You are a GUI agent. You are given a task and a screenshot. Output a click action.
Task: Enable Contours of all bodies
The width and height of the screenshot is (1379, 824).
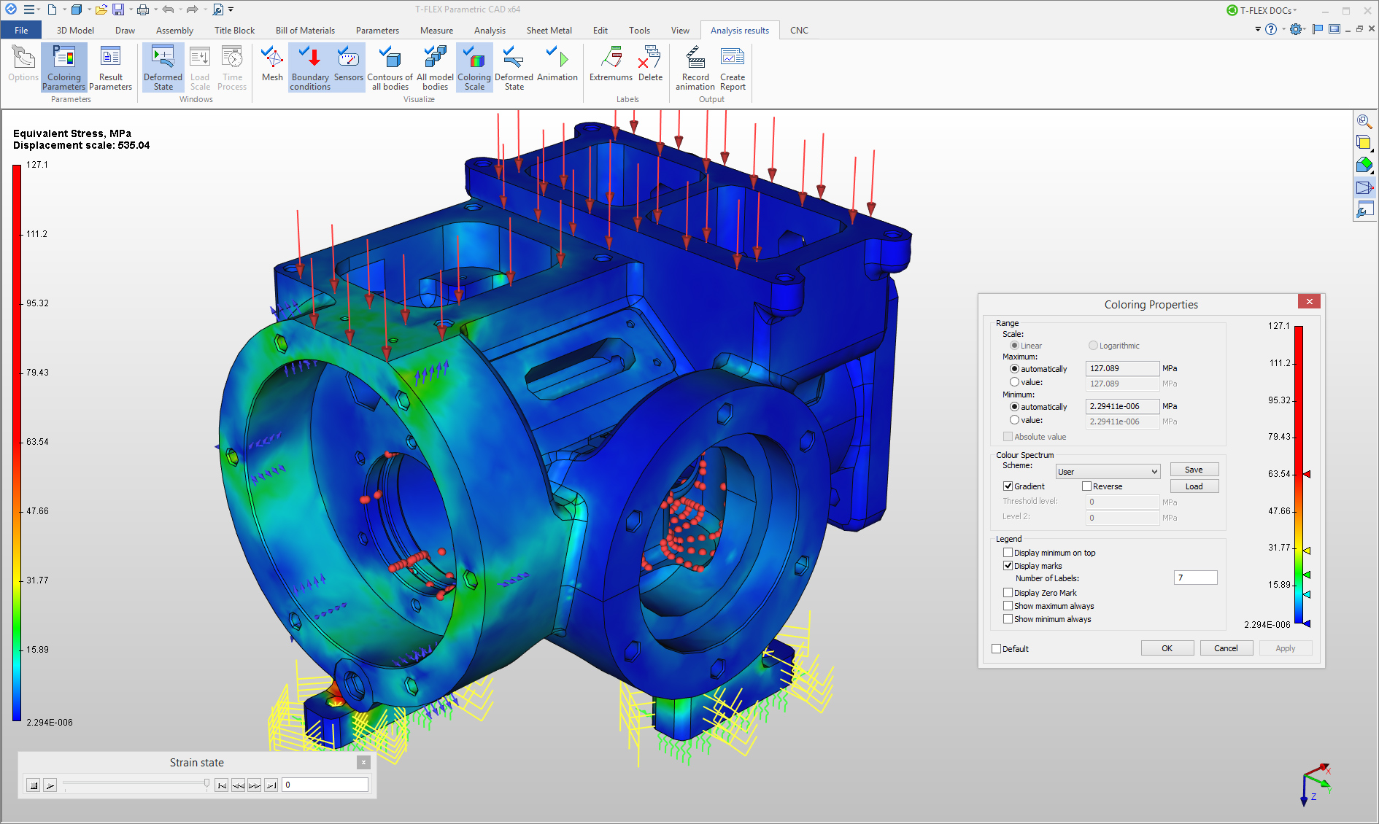390,68
